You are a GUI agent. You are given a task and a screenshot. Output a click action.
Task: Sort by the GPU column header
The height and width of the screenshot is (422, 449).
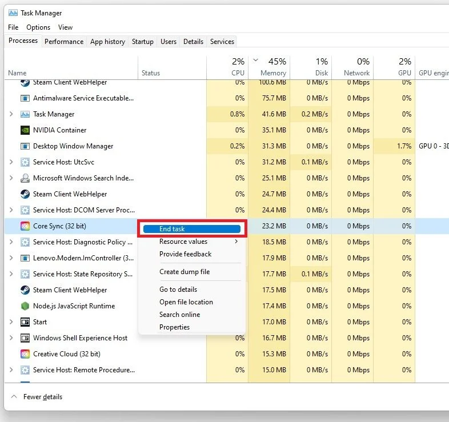coord(395,68)
